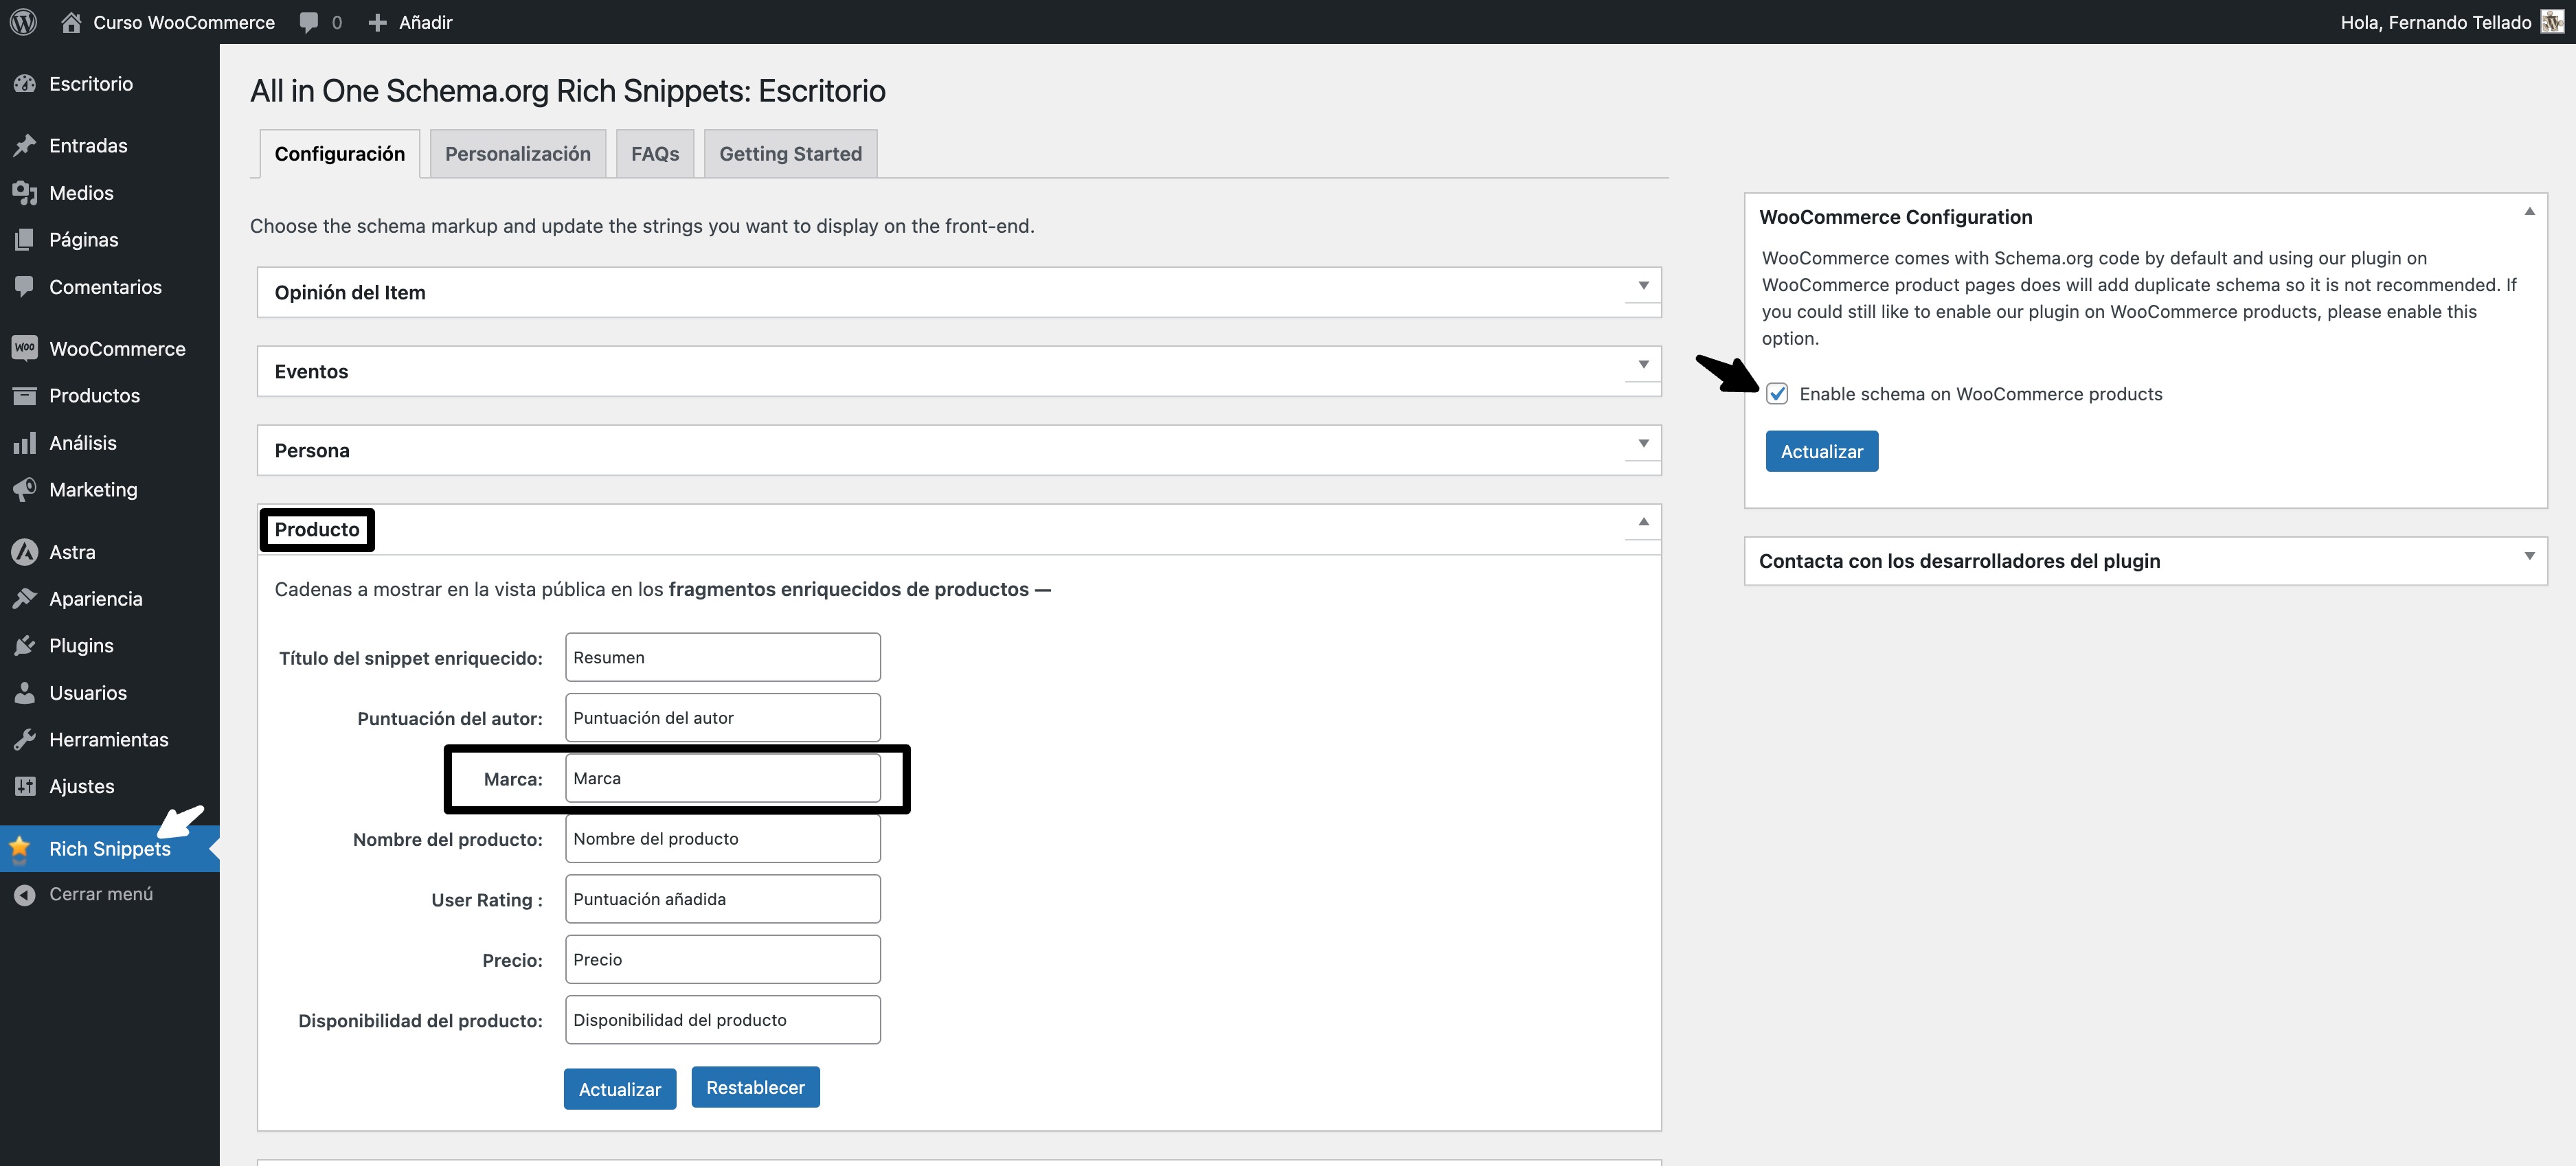Click the Análisis bar chart icon

(x=25, y=443)
